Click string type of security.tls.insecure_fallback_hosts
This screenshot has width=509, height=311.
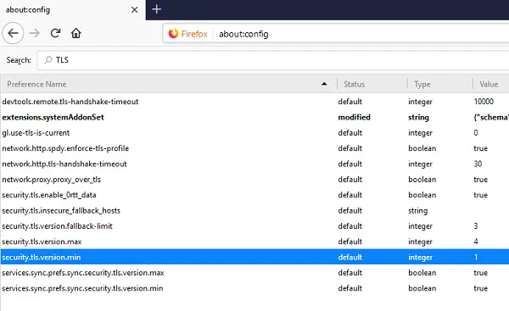click(x=417, y=211)
